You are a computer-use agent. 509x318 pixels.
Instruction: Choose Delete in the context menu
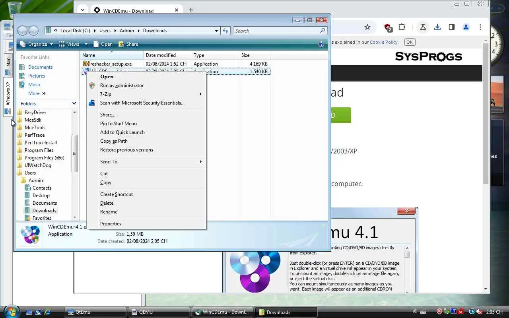point(146,203)
